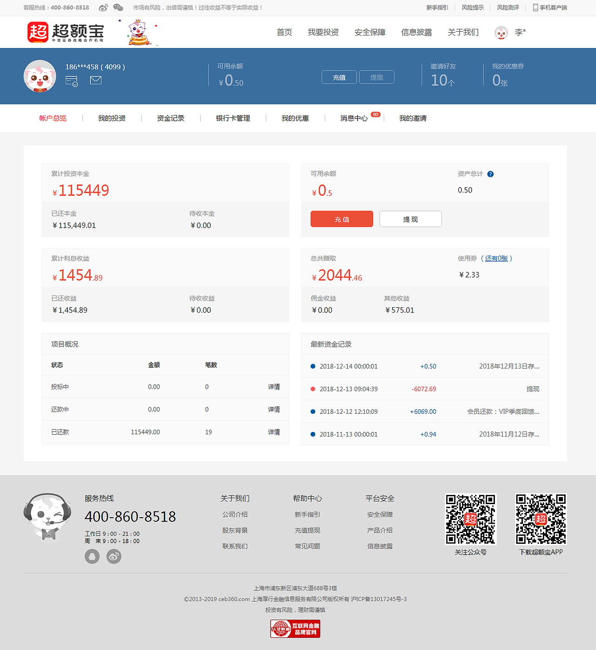Screen dimensions: 596x650
Task: Open 详情 for the 已还款 row
Action: 274,432
